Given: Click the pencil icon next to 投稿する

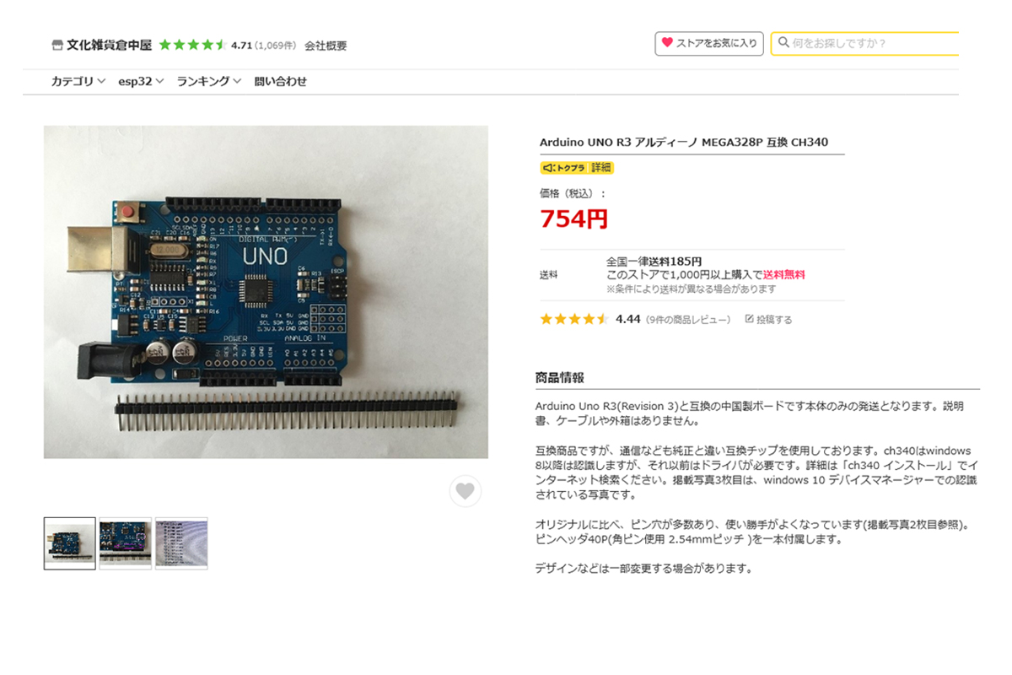Looking at the screenshot, I should [x=749, y=320].
